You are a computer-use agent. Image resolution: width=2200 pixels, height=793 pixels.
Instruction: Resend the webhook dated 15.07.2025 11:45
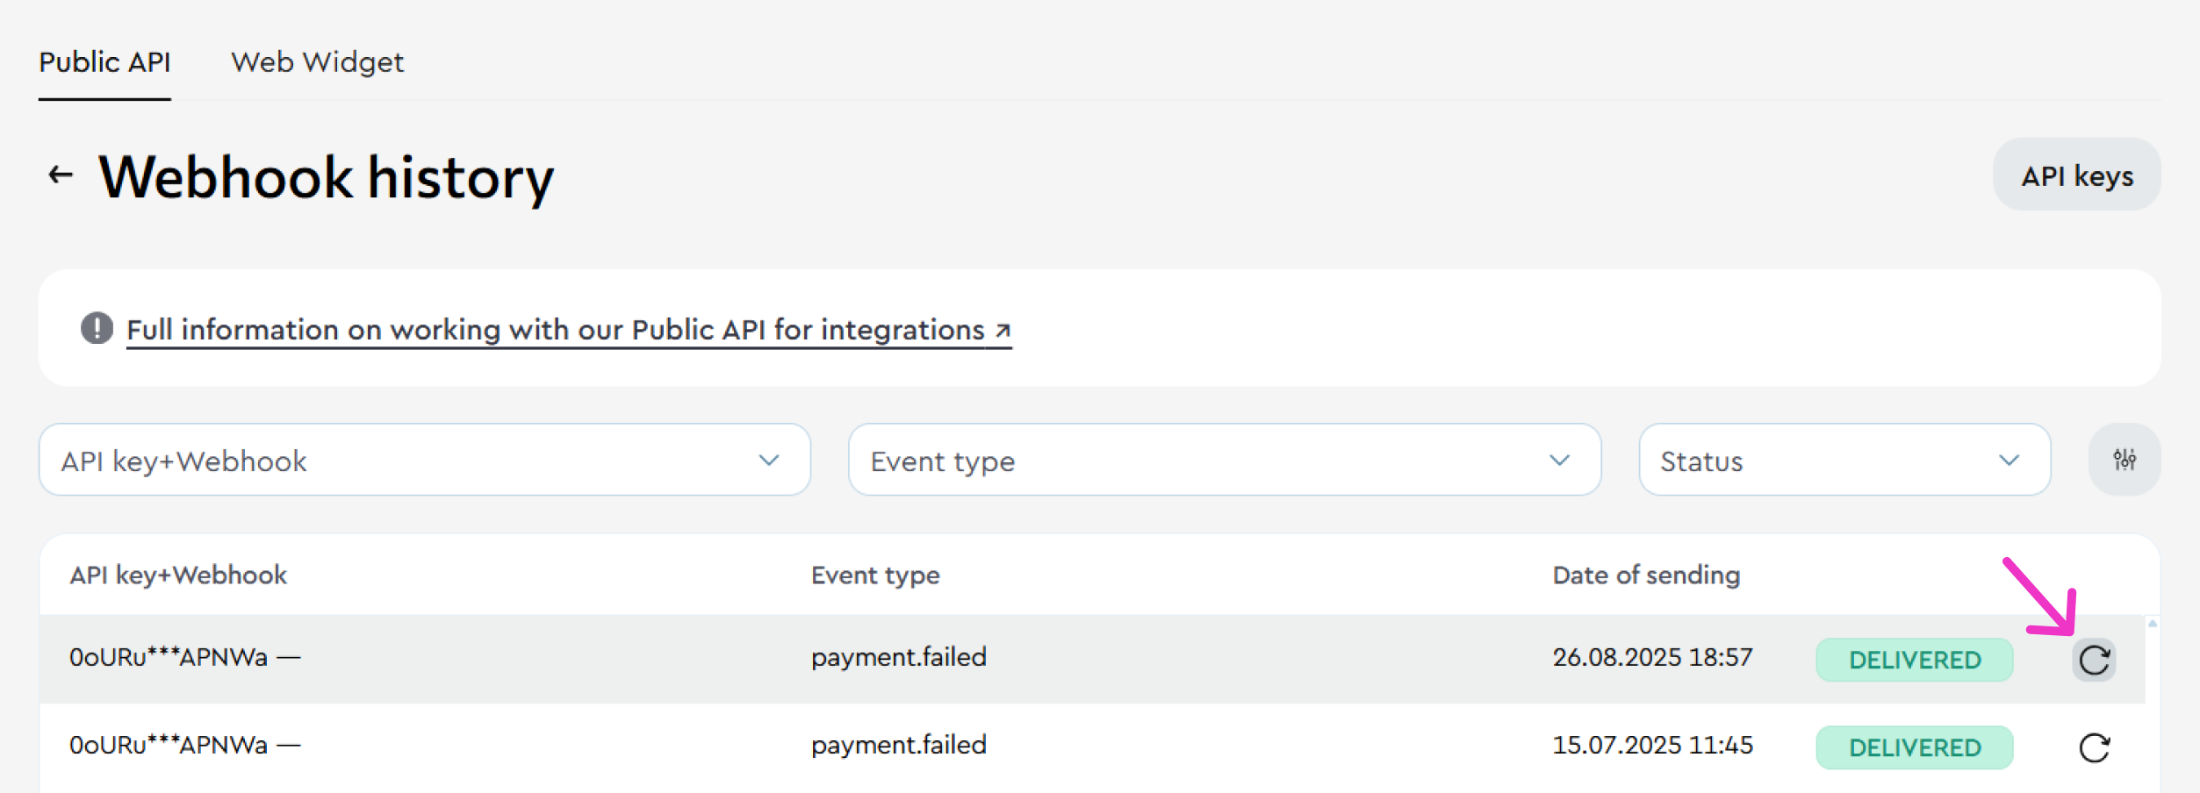pos(2094,747)
